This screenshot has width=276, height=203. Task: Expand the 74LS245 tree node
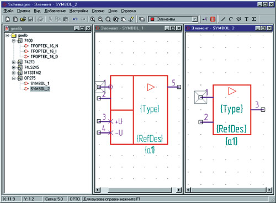click(14, 67)
